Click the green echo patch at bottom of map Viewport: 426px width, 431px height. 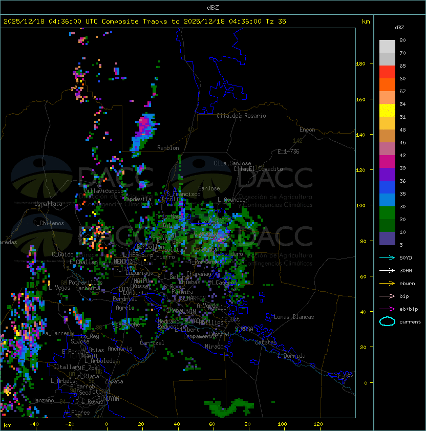228,407
